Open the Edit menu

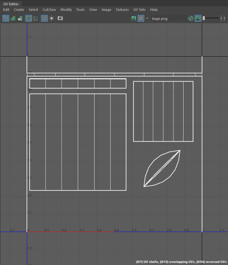tap(6, 10)
